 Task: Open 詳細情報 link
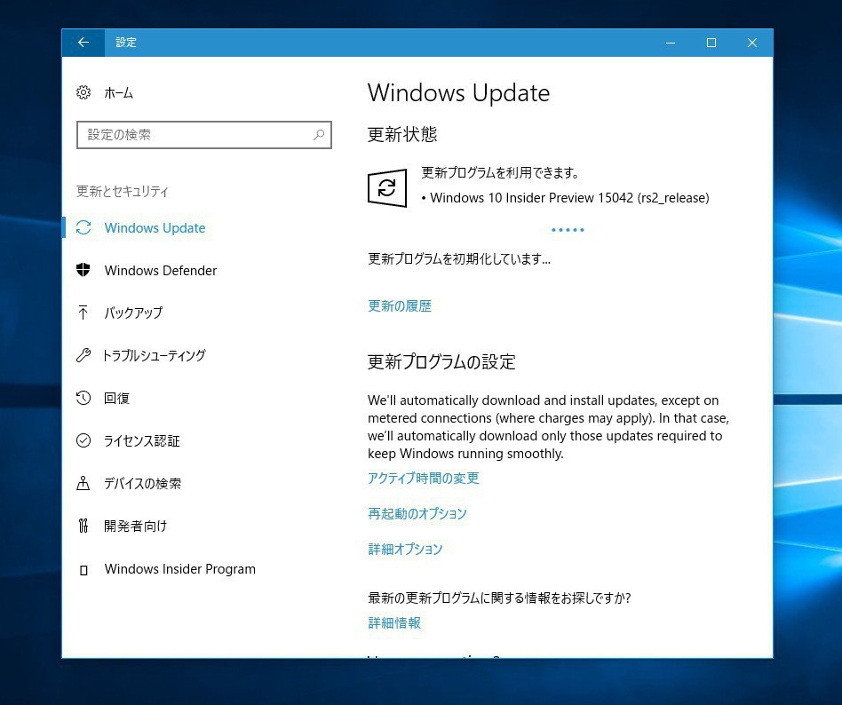(x=394, y=622)
